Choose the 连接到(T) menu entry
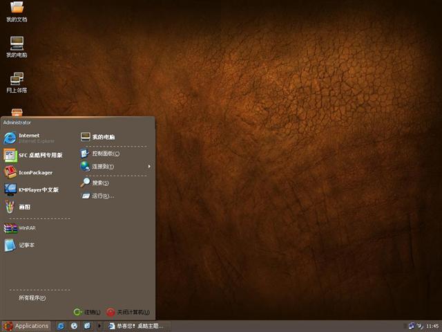 point(97,166)
